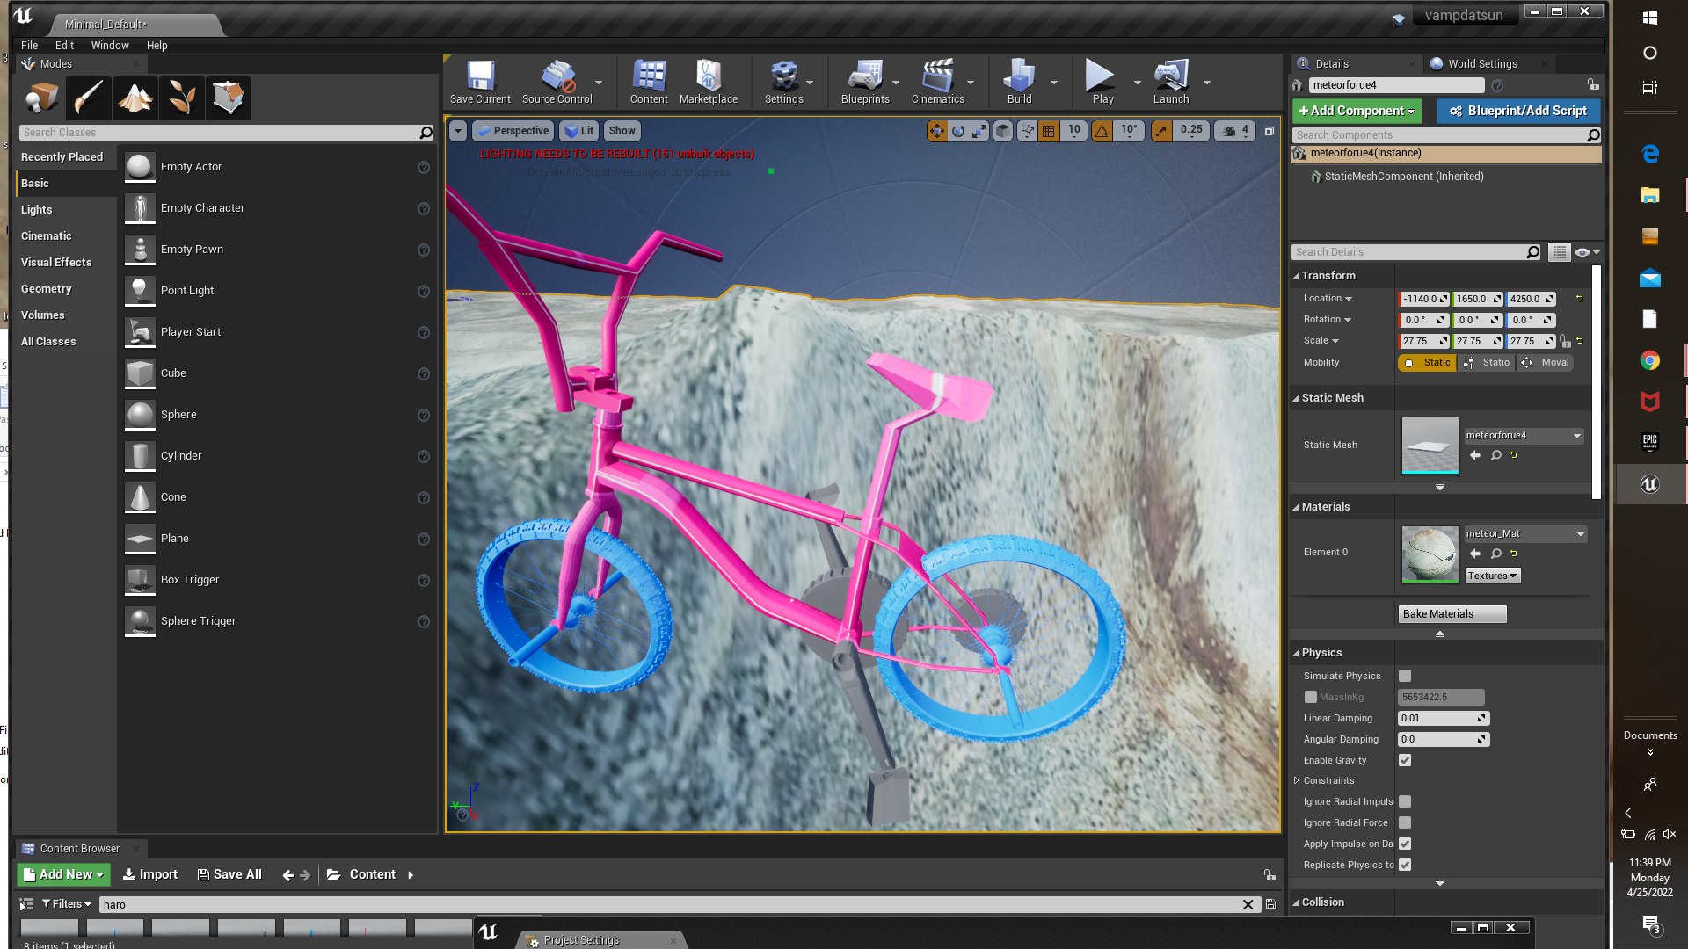Open the meteor_Mat material dropdown

(x=1525, y=534)
